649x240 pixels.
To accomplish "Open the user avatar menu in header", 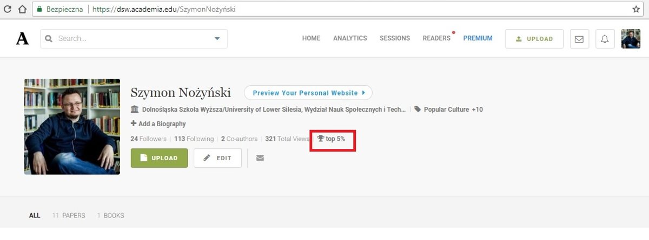I will tap(631, 39).
